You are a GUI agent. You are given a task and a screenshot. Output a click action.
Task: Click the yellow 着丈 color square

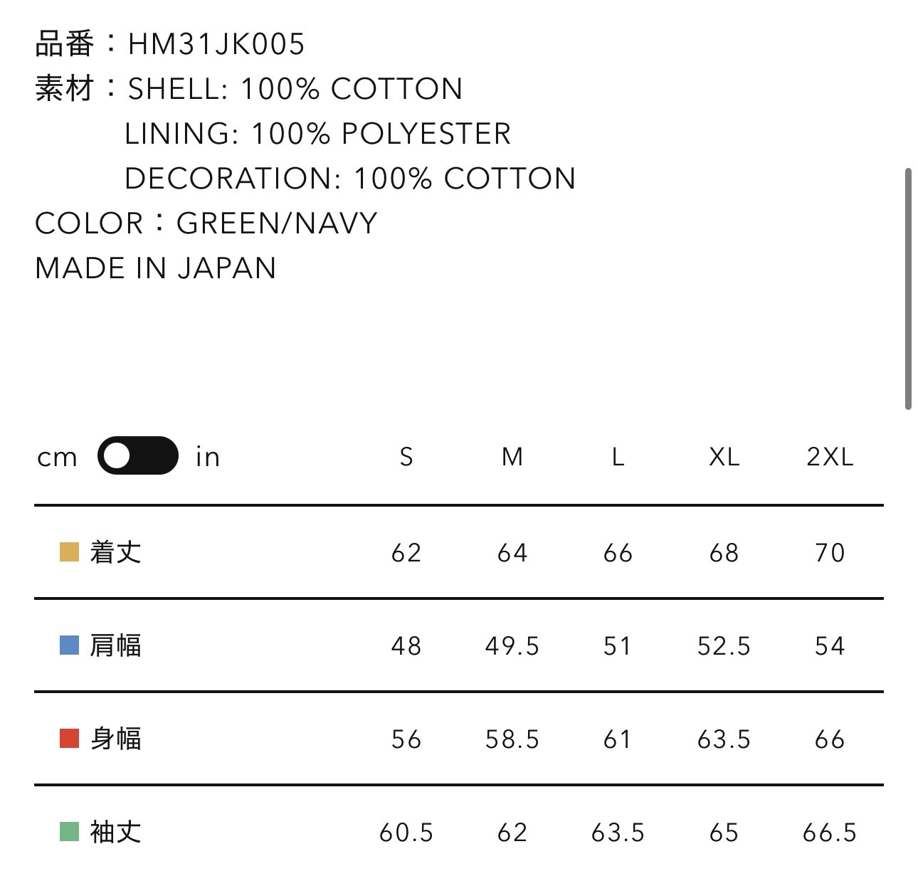tap(69, 552)
